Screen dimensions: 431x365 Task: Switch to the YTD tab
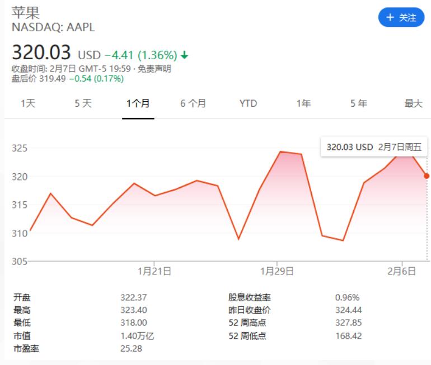[248, 103]
